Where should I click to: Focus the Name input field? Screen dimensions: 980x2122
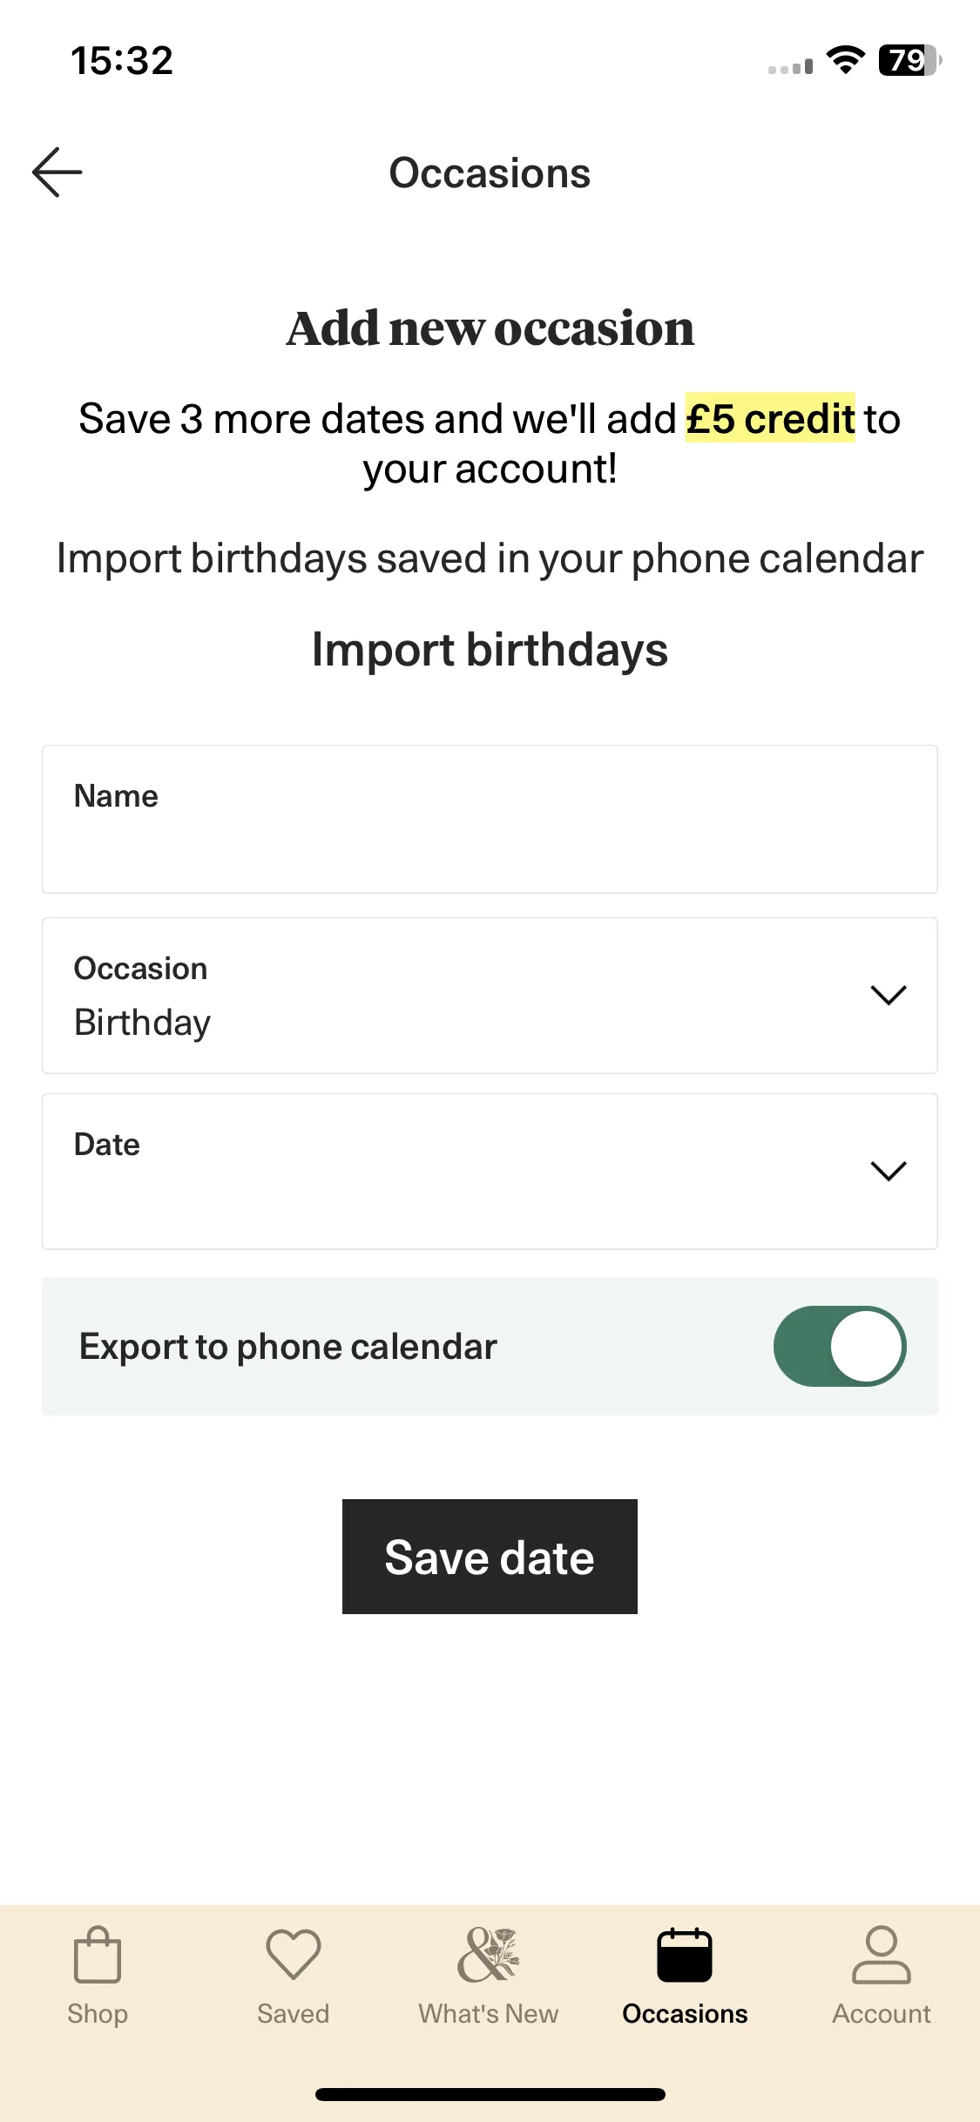click(490, 819)
